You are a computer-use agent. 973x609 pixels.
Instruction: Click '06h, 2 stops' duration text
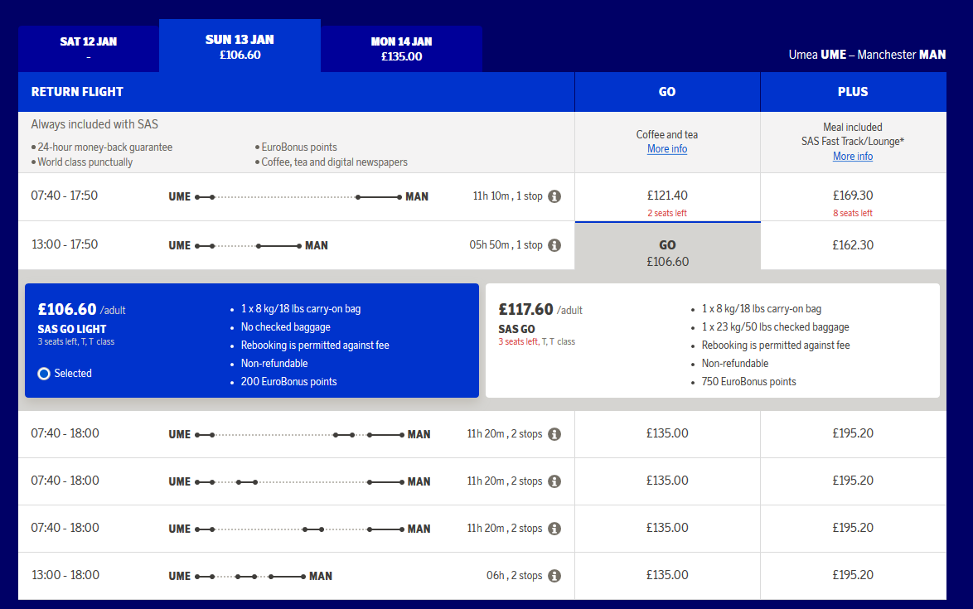(x=515, y=576)
